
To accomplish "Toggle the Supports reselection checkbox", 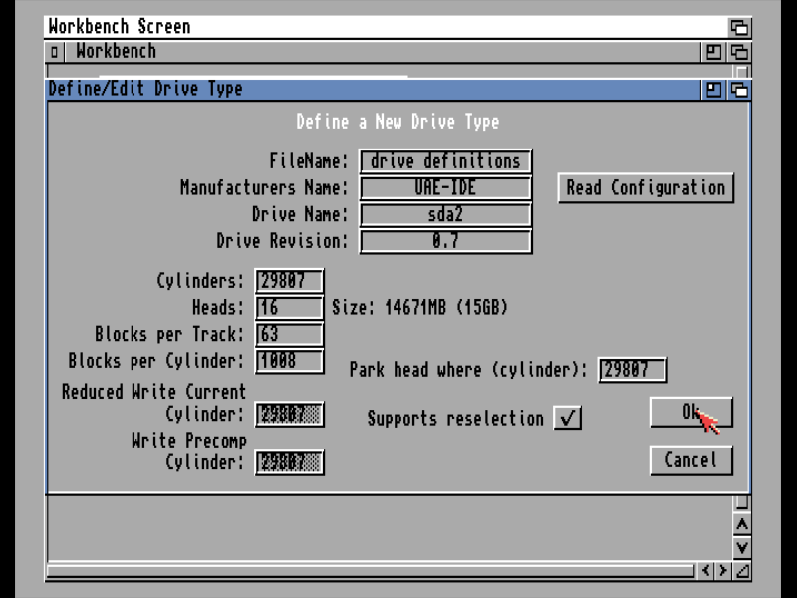I will point(568,419).
